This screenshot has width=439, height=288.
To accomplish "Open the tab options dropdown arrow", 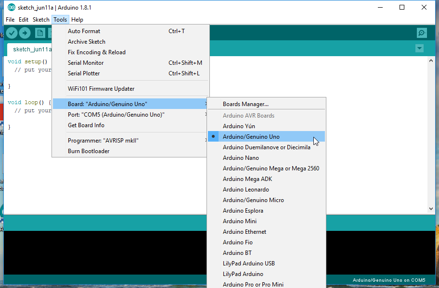I will coord(419,48).
